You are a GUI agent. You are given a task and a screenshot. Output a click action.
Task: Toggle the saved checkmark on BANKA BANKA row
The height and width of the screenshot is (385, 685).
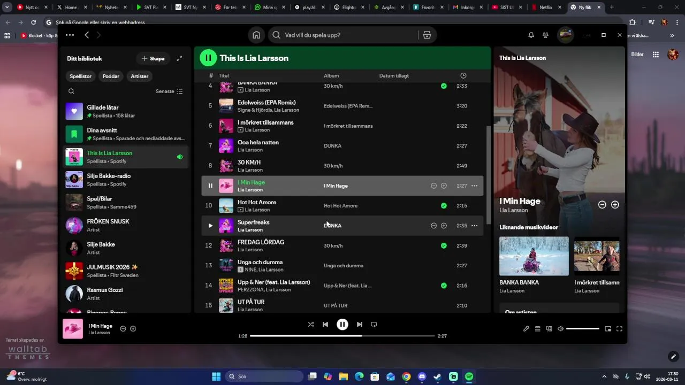444,86
